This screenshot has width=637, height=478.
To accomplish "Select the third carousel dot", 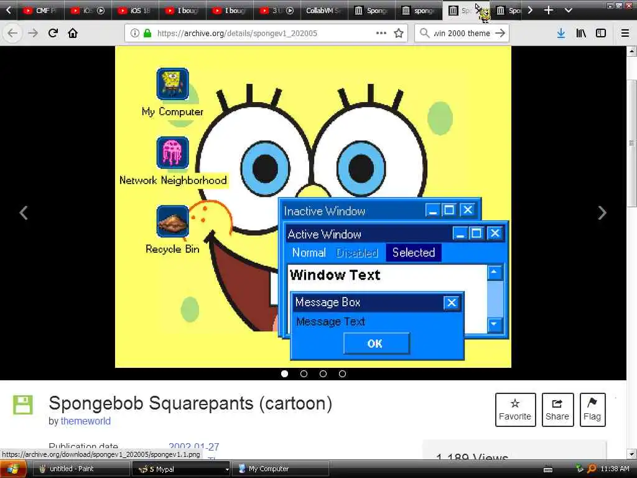I will pos(323,373).
